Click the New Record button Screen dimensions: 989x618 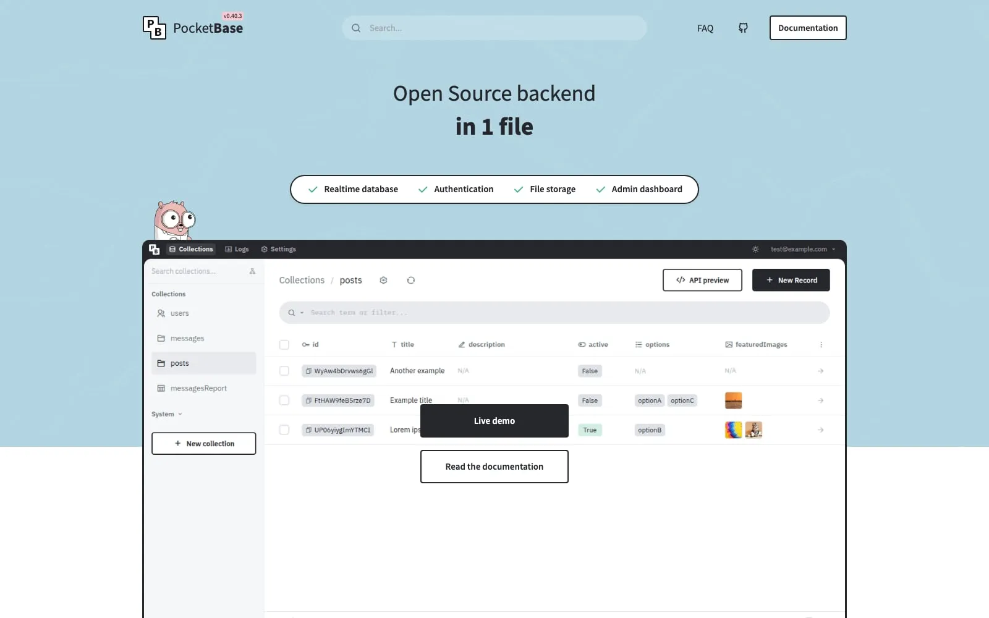(791, 280)
